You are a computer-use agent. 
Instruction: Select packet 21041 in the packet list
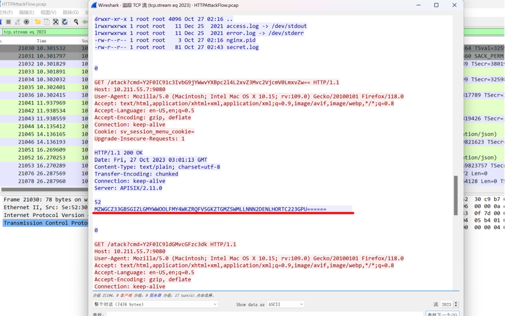[x=44, y=103]
